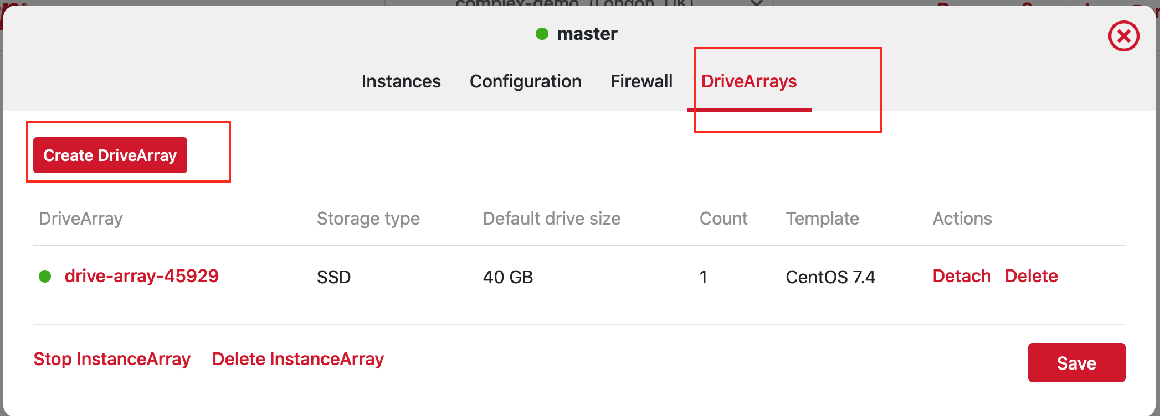Delete the drive-array-45929 row
The width and height of the screenshot is (1160, 416).
1031,276
